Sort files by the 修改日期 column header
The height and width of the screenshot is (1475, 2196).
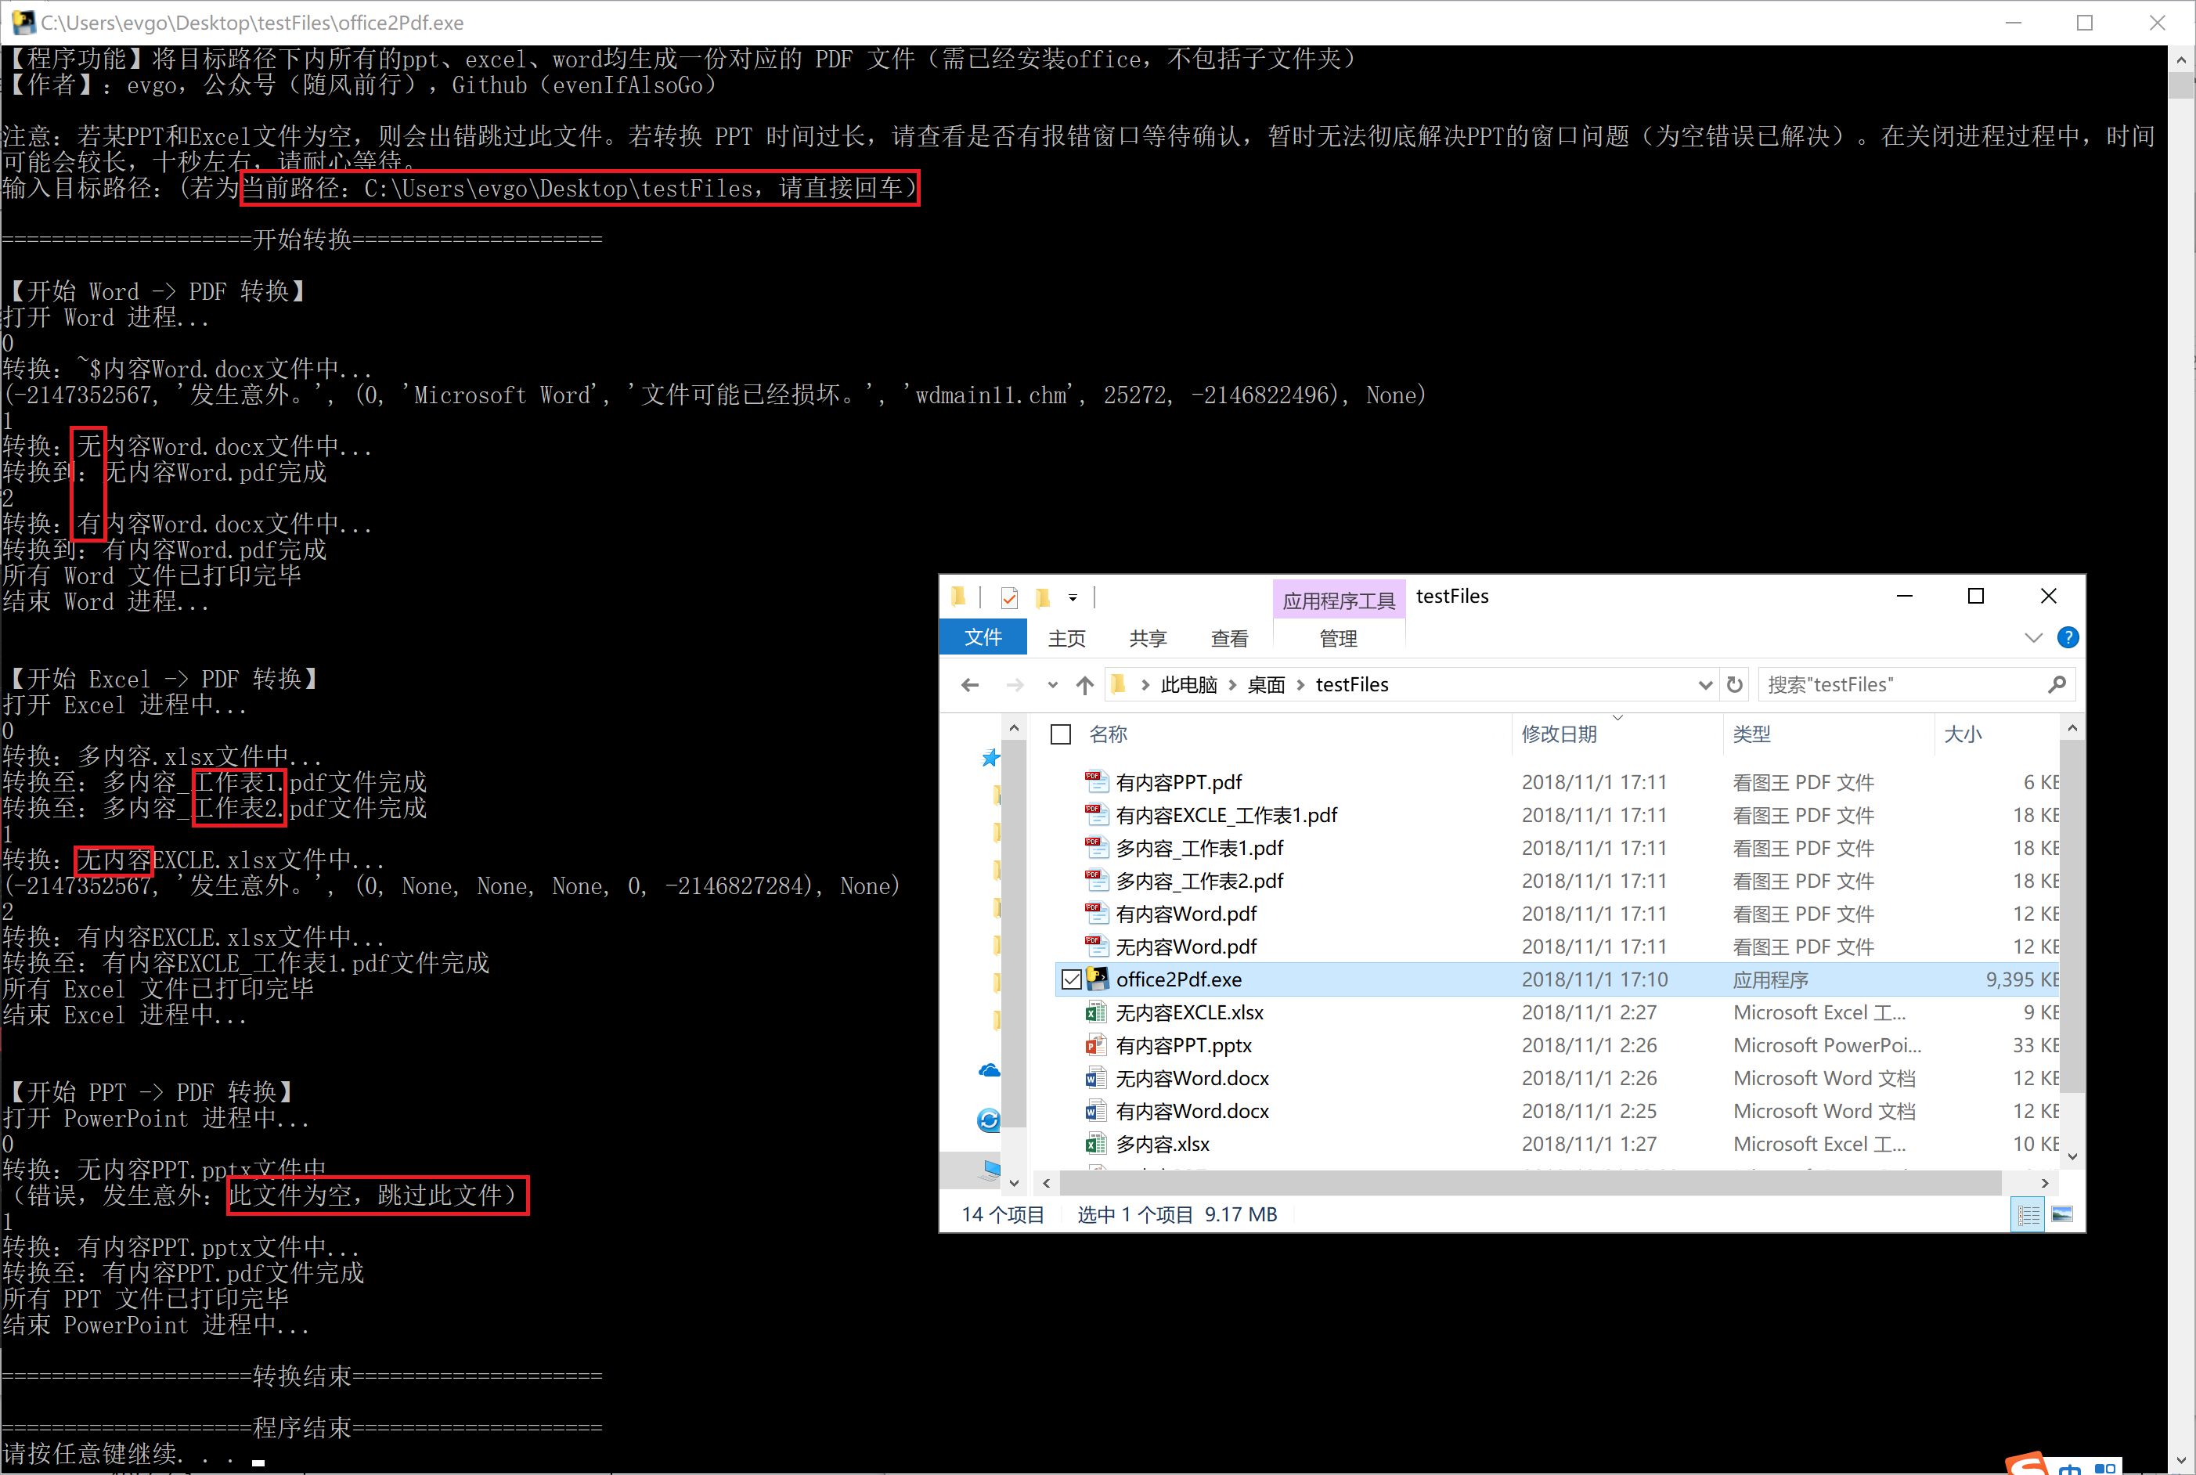click(x=1559, y=734)
